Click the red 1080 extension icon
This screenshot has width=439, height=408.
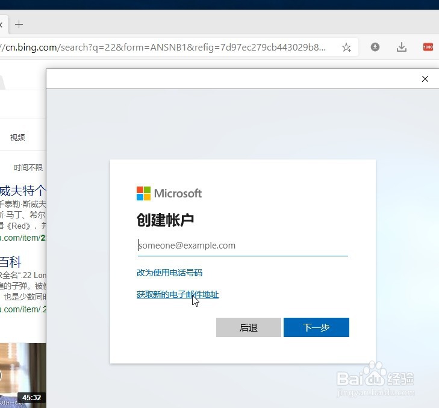(x=428, y=47)
